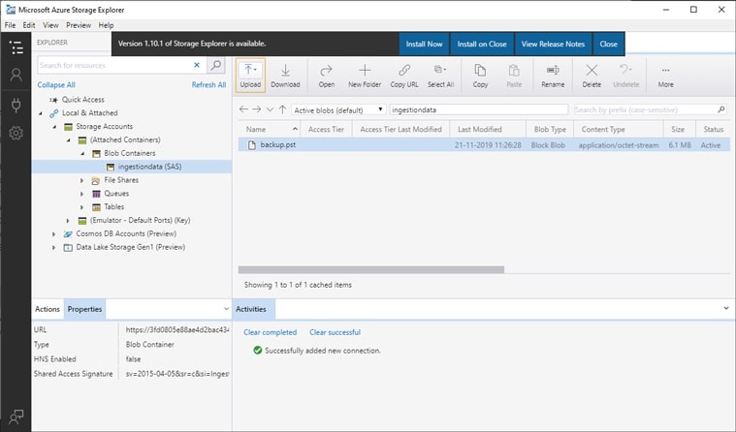This screenshot has width=736, height=432.
Task: Click the Install Now button
Action: [x=425, y=44]
